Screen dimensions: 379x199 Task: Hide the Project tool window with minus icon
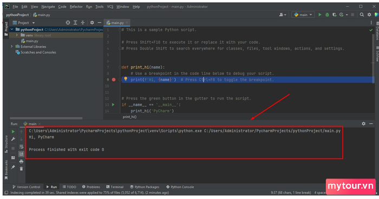99,23
